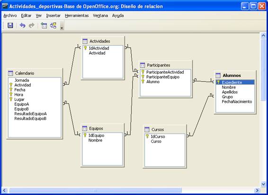
Task: Click the vertical scrollbar down arrow
Action: (x=263, y=184)
